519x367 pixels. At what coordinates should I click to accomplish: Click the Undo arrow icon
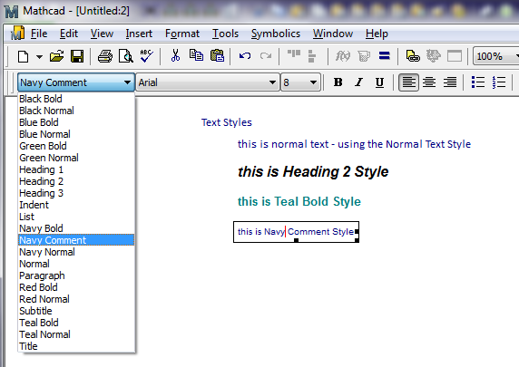[245, 56]
